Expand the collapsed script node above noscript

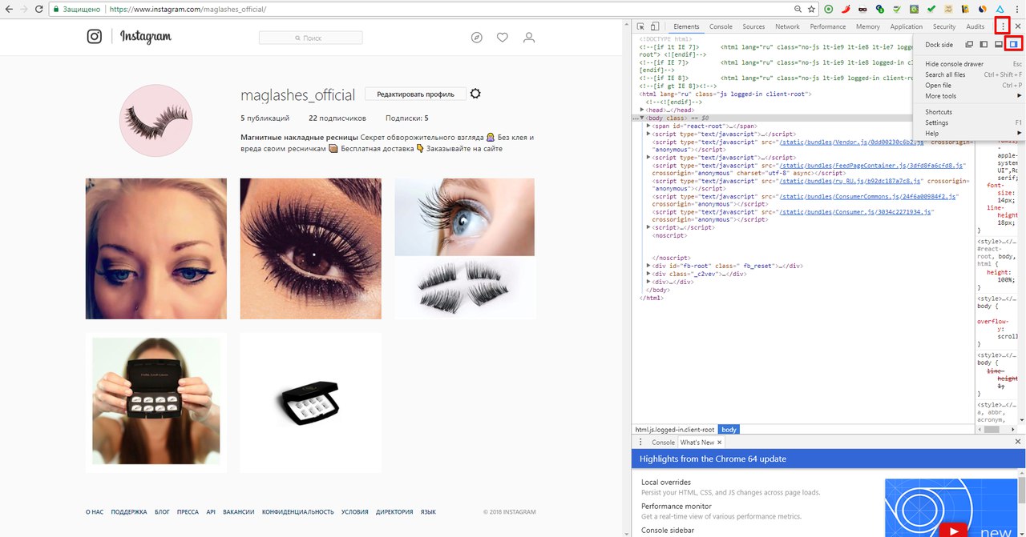[x=649, y=228]
